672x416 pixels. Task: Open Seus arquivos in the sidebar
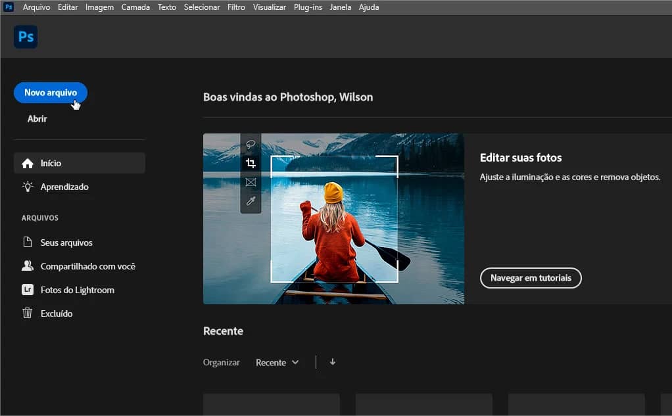point(66,243)
